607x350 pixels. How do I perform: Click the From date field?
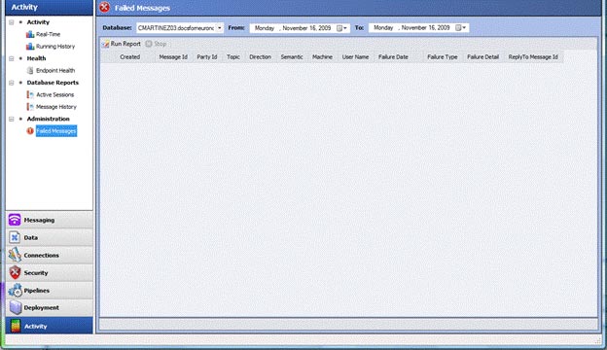tap(300, 28)
